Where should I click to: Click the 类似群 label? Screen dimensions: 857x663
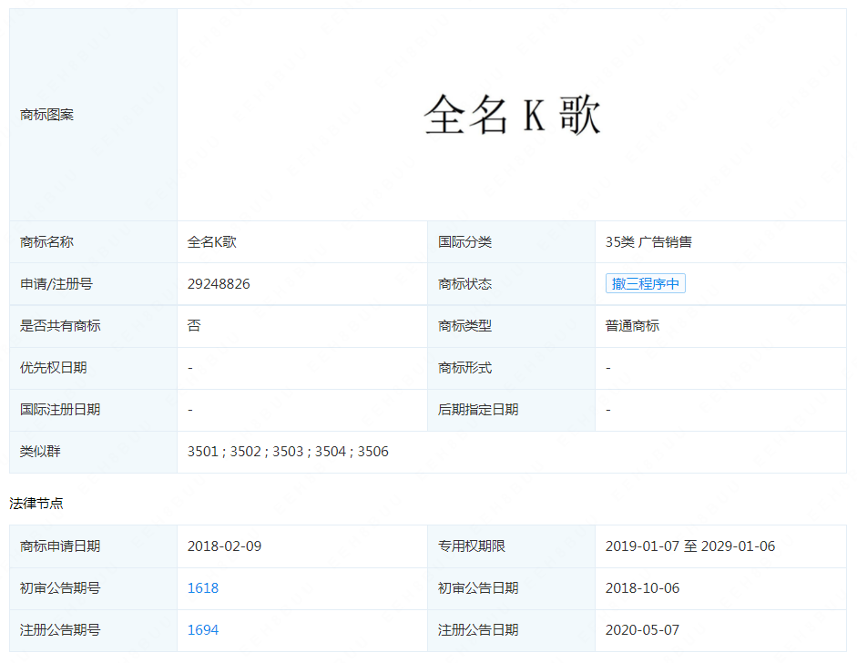click(x=40, y=452)
